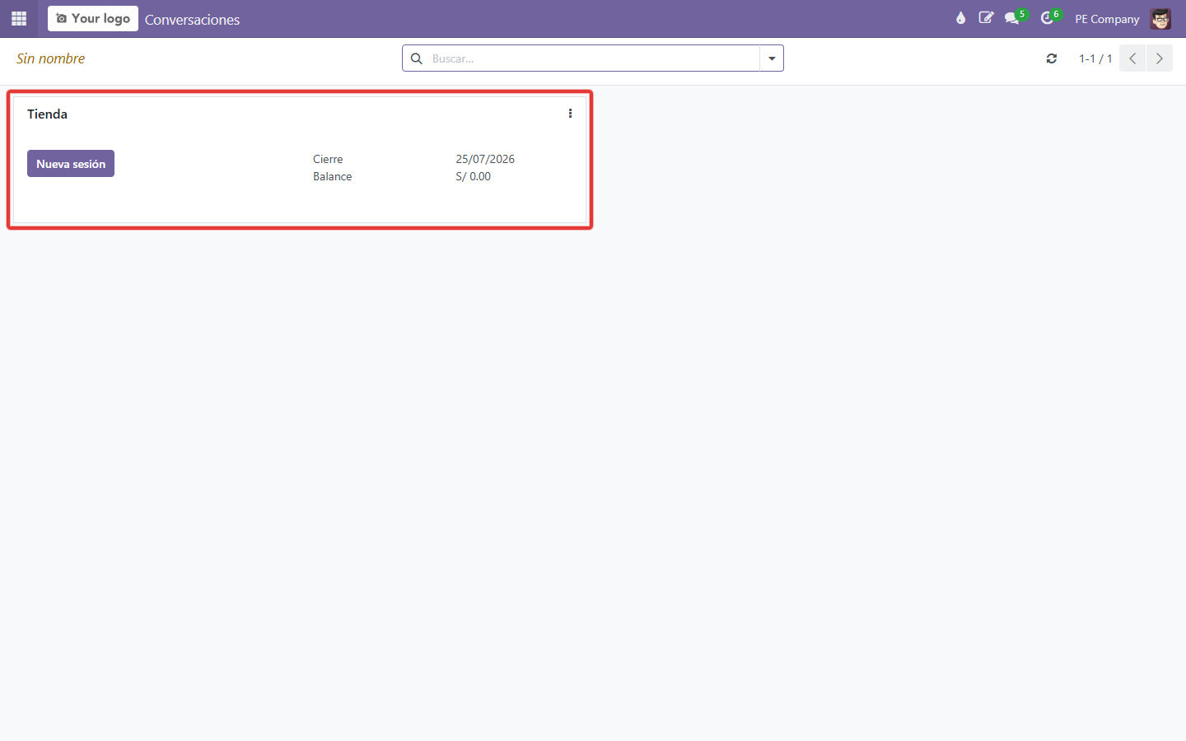Click the Your logo placeholder
1186x741 pixels.
click(93, 18)
